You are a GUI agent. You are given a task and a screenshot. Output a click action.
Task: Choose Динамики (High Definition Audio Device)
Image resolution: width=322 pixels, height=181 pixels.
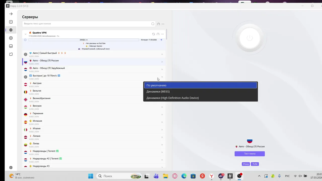click(x=200, y=98)
